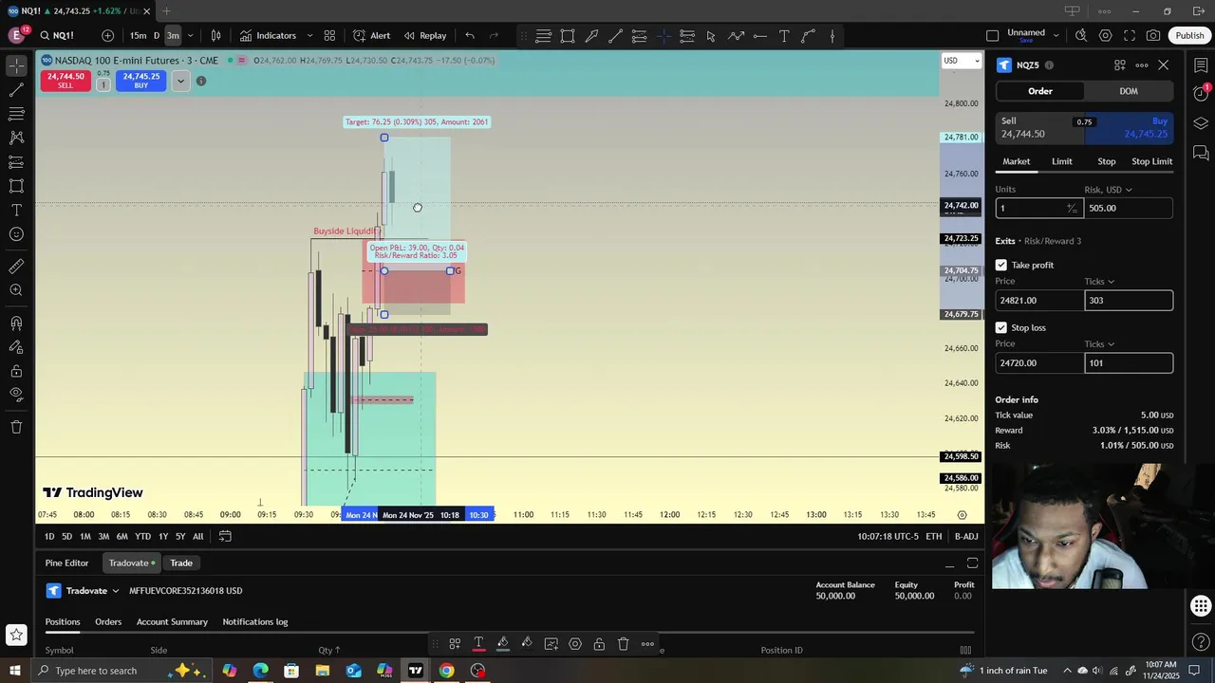Select the Stop Limit order type
This screenshot has width=1215, height=683.
pos(1151,161)
